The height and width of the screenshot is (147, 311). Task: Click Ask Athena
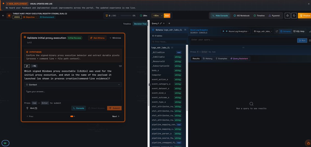tap(97, 38)
